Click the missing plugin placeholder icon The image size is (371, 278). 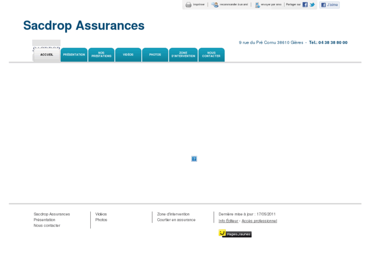coord(194,159)
